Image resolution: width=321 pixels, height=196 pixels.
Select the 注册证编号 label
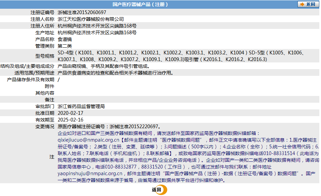point(42,12)
